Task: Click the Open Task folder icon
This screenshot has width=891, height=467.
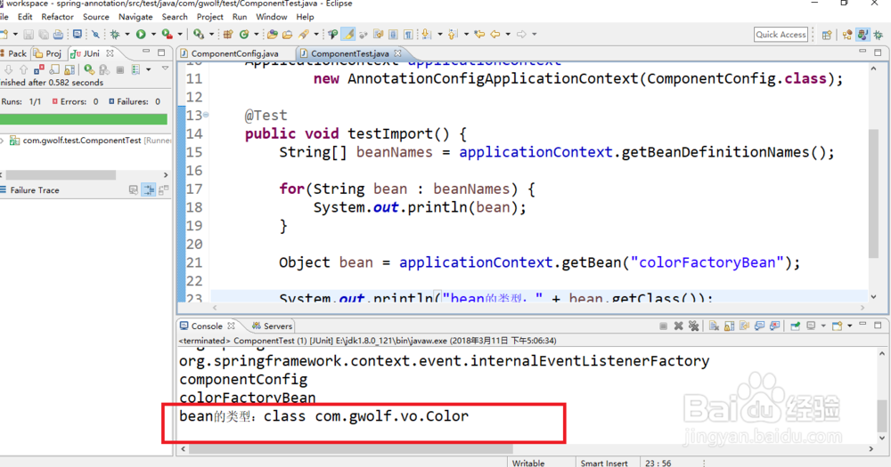Action: (x=288, y=35)
